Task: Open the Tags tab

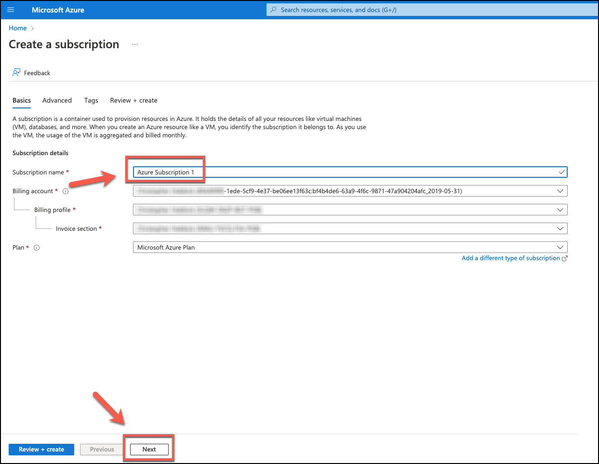Action: [x=91, y=100]
